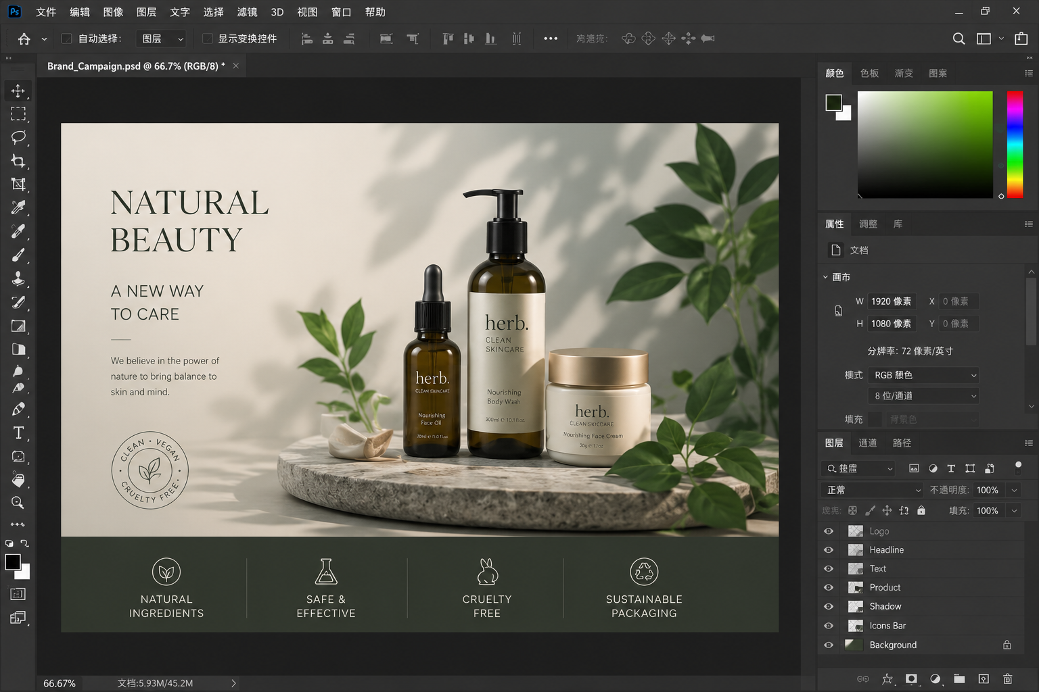The height and width of the screenshot is (692, 1039).
Task: Switch to the 通道 tab
Action: [868, 443]
